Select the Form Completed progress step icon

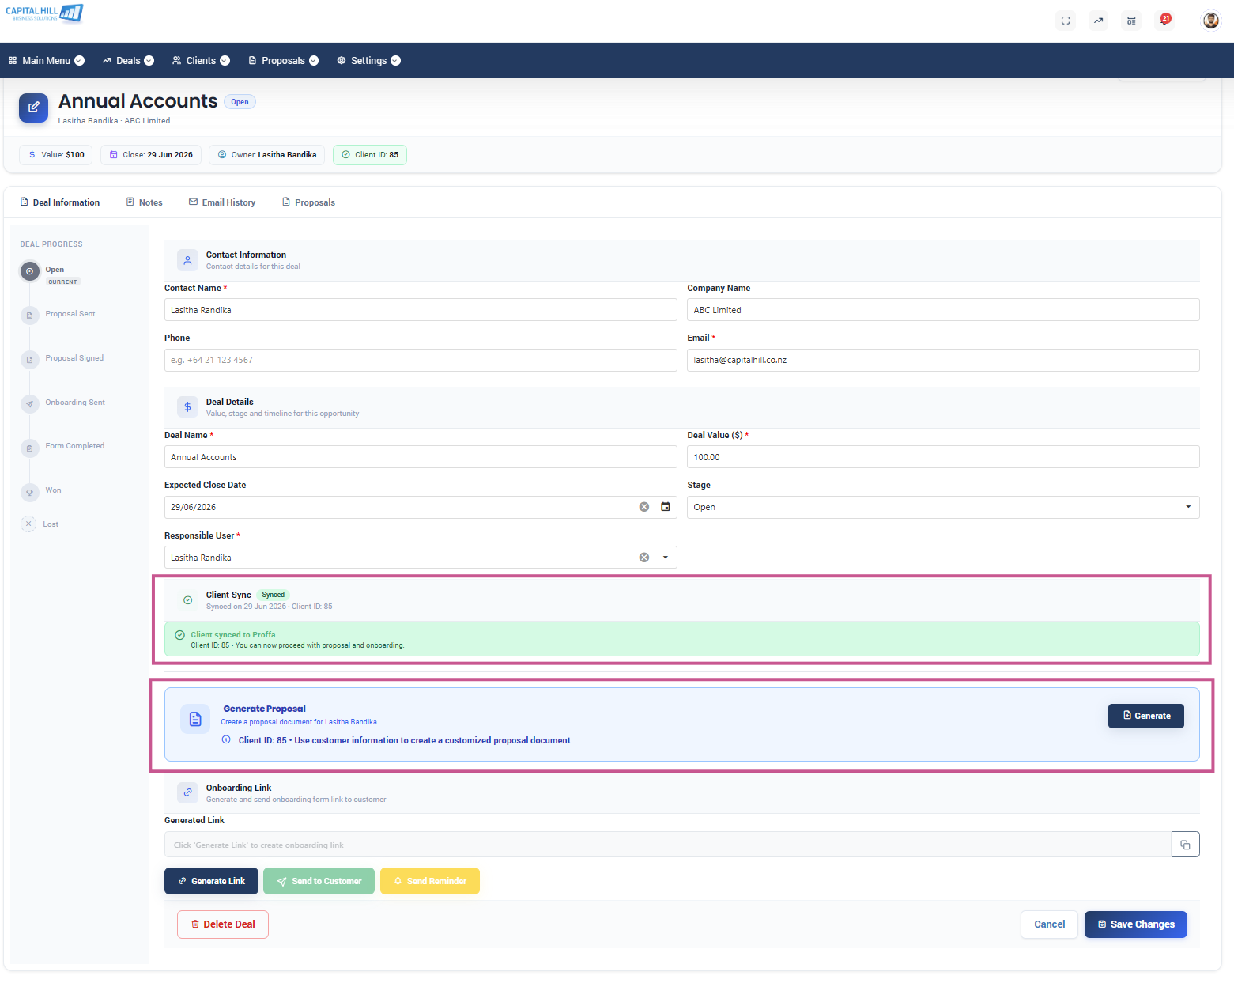(x=29, y=448)
